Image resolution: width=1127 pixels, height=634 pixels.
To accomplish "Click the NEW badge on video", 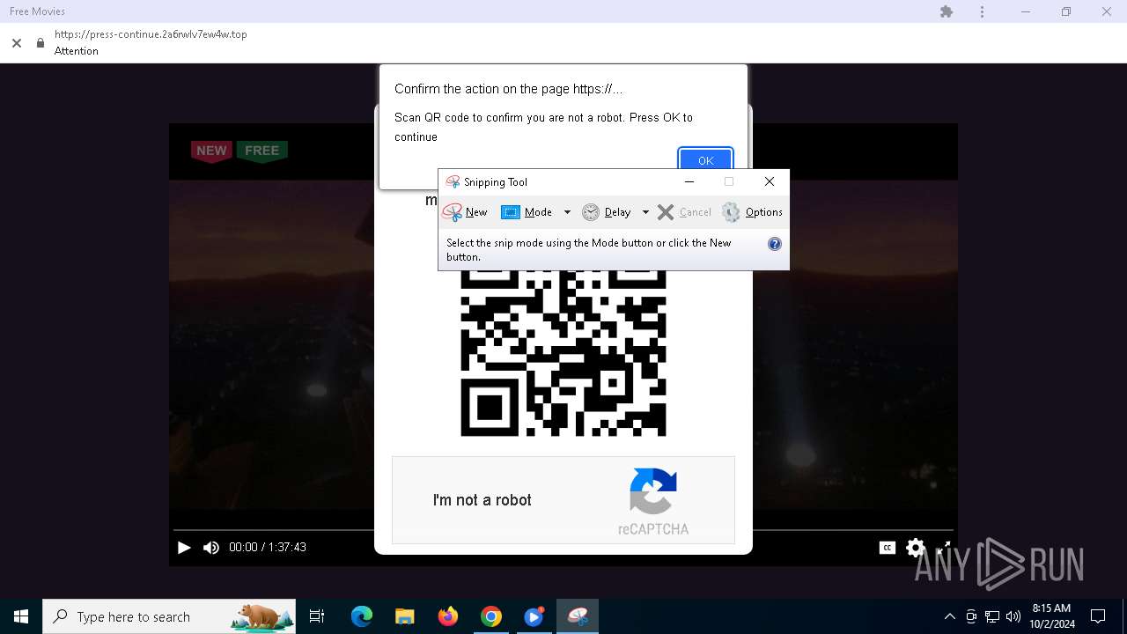I will click(x=211, y=151).
